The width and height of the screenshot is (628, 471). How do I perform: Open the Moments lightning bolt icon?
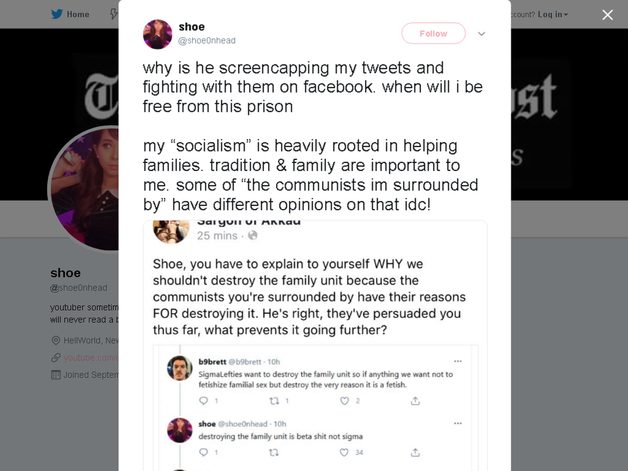(114, 14)
